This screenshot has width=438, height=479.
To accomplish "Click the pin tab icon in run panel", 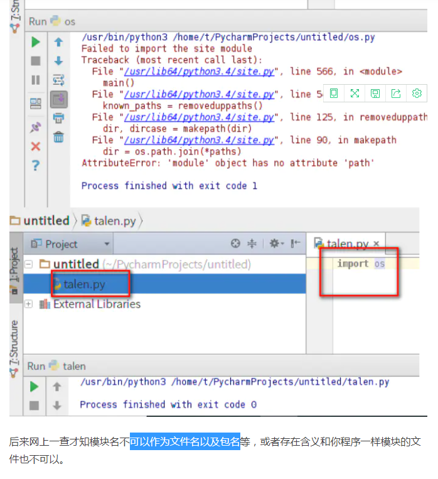I will click(x=35, y=127).
